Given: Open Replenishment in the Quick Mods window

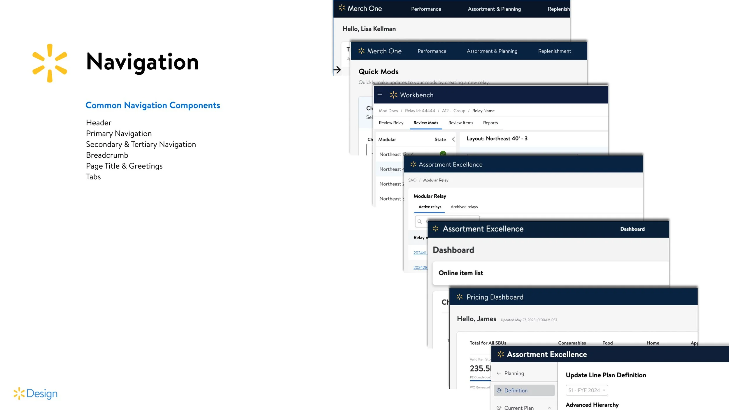Looking at the screenshot, I should [554, 51].
